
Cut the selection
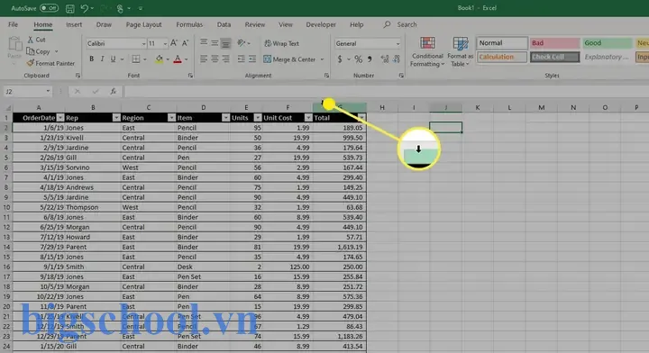click(36, 40)
